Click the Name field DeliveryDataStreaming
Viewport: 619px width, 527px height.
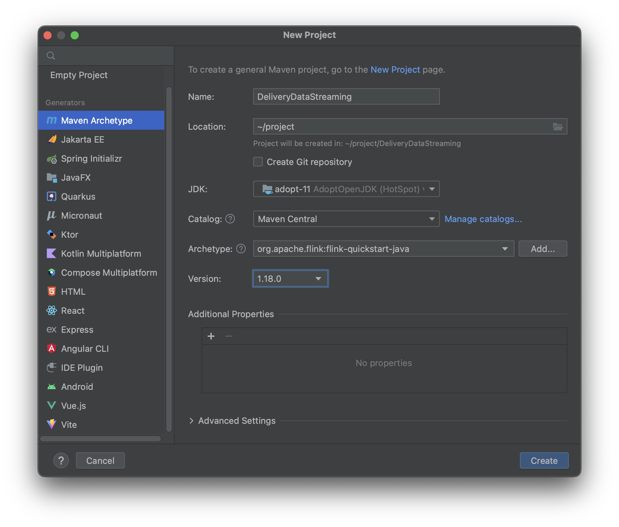pyautogui.click(x=346, y=96)
